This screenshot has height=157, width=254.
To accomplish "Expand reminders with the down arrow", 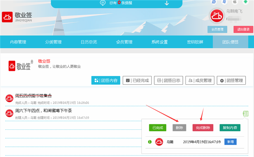I will click(167, 3).
